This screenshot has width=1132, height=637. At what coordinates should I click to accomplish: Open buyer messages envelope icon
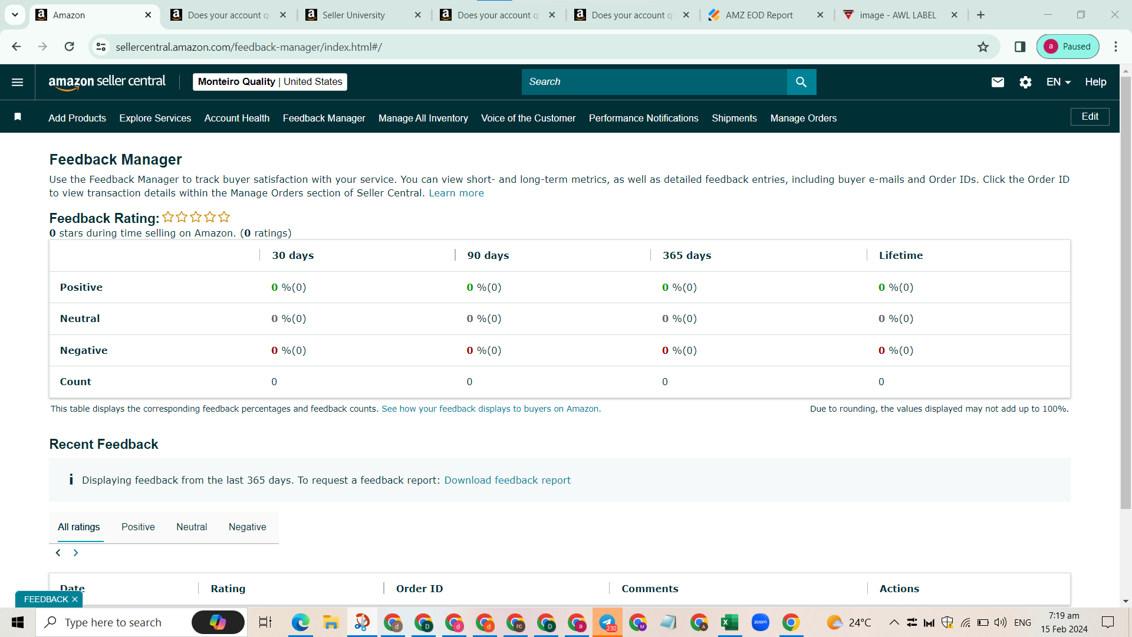(x=998, y=82)
